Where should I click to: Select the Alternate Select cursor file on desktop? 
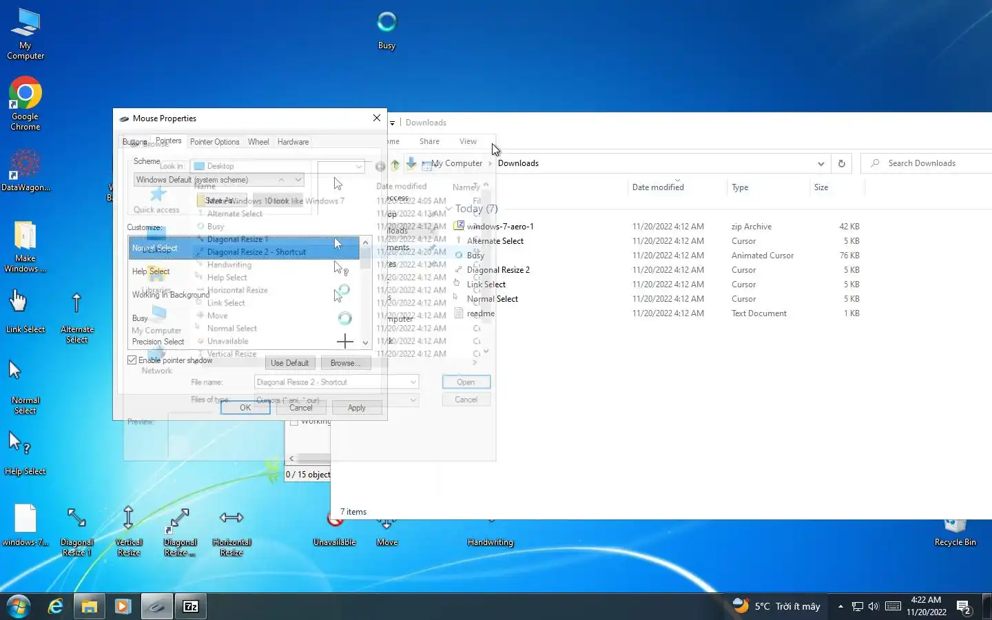coord(76,318)
